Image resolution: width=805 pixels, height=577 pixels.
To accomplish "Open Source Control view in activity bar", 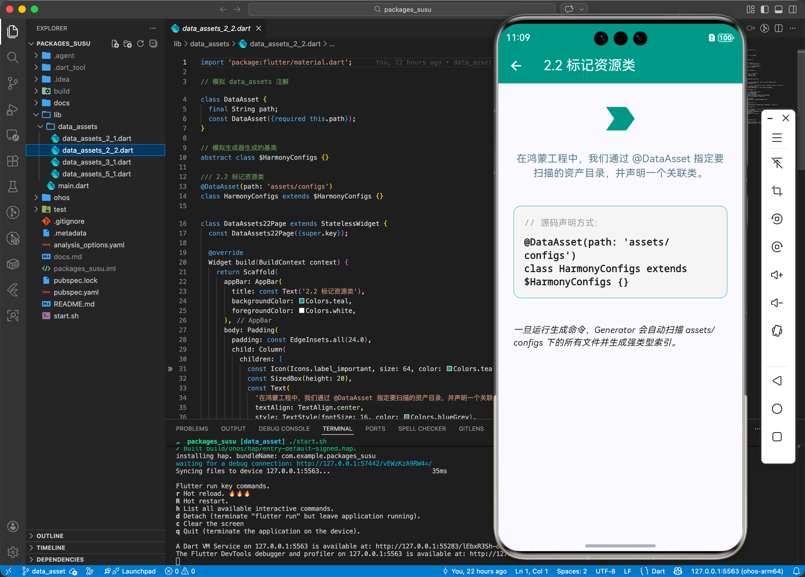I will pos(13,83).
